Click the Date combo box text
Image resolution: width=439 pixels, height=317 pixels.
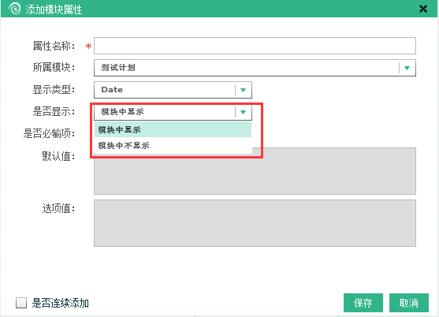112,90
